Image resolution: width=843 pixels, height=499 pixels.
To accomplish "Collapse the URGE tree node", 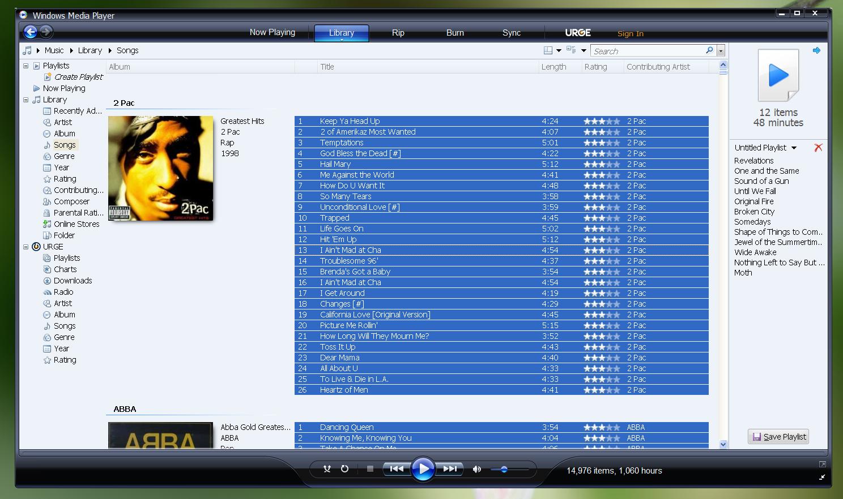I will [x=25, y=247].
